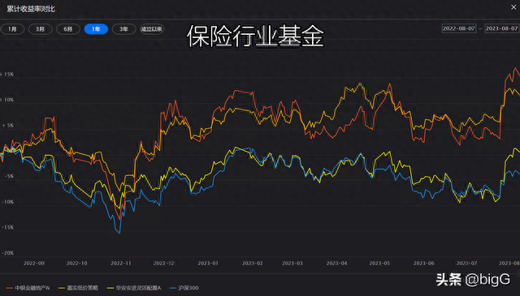Screen dimensions: 520x296
Task: Switch to the 6月 time range
Action: tap(68, 29)
